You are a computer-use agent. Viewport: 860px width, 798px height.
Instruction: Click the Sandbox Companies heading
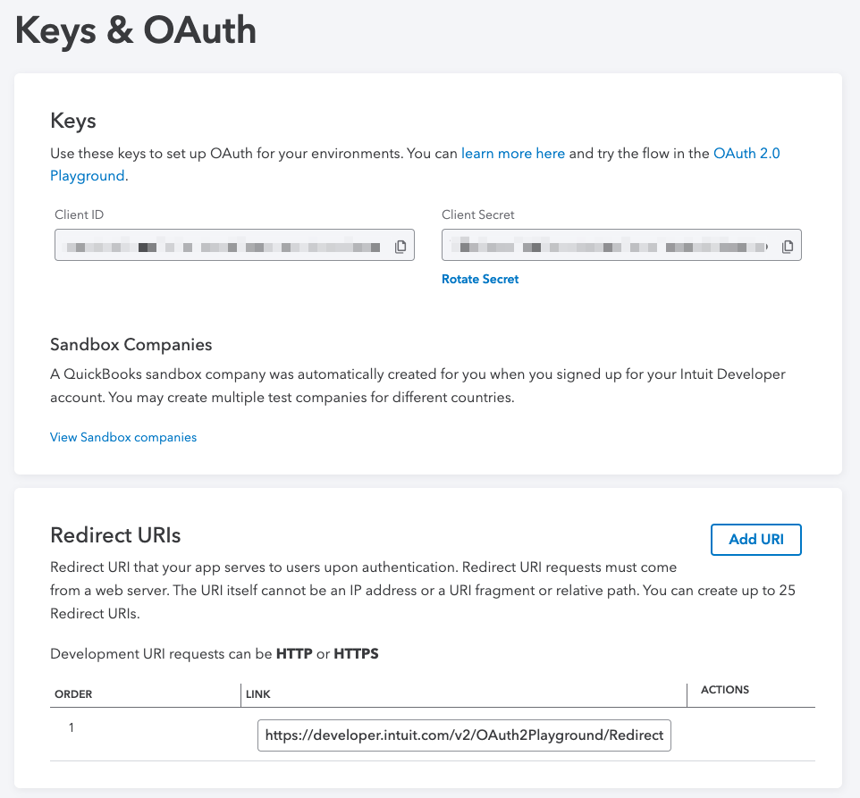pyautogui.click(x=131, y=345)
